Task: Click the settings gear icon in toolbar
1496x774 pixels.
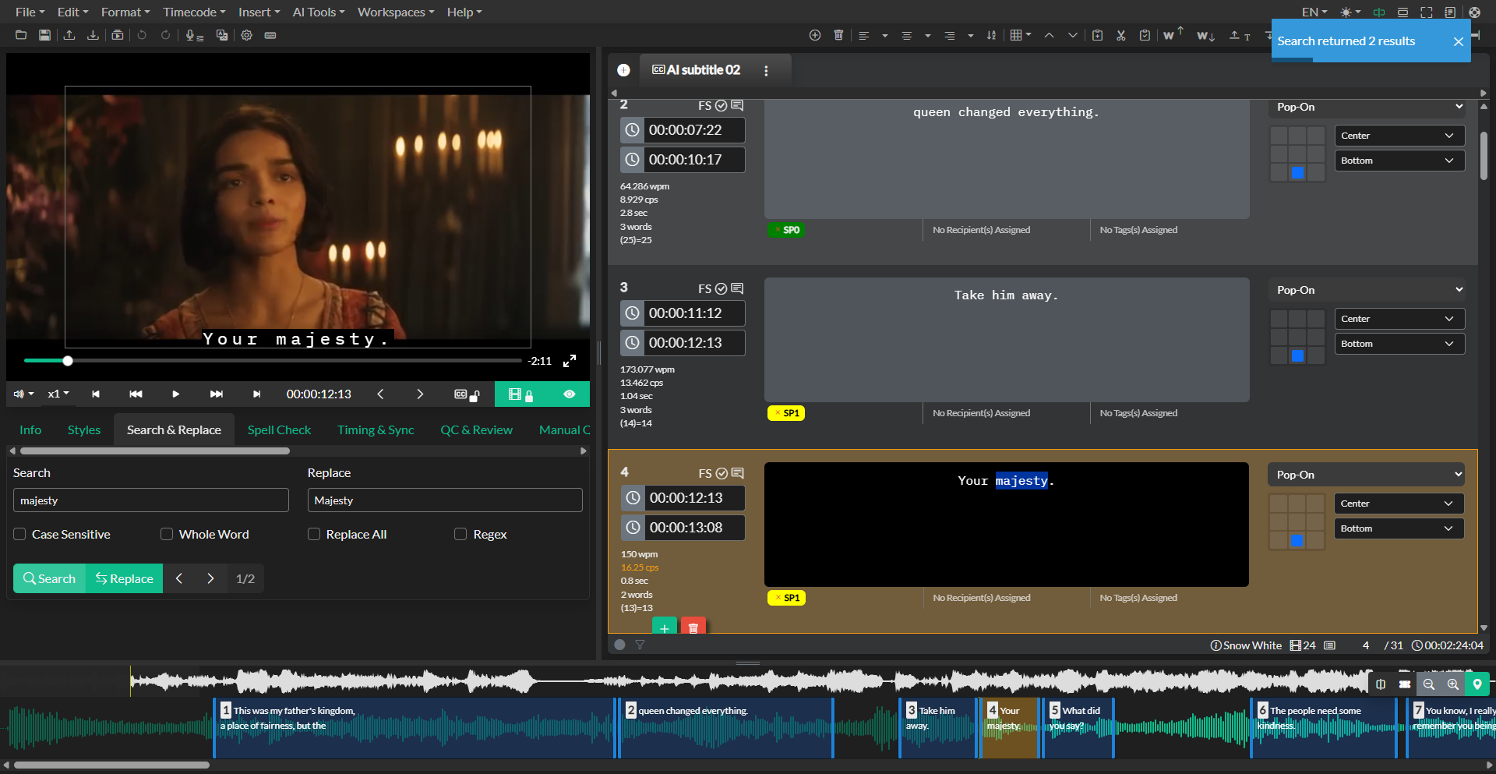Action: pos(246,35)
